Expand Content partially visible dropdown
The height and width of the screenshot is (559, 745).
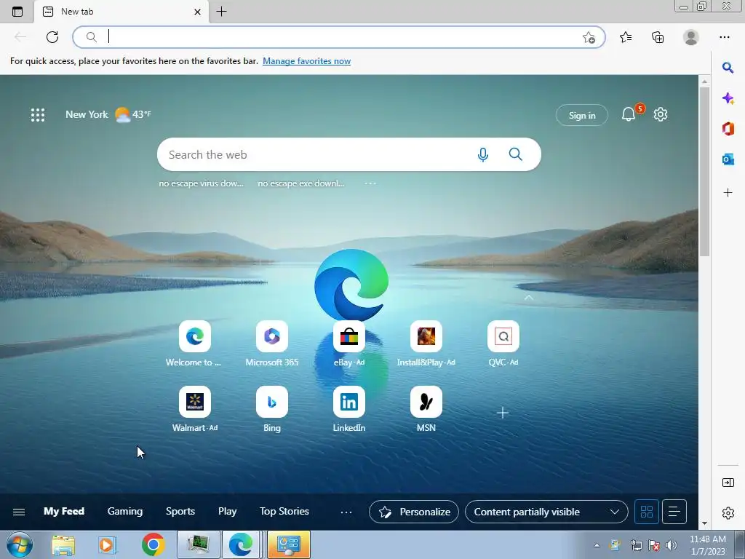(546, 512)
